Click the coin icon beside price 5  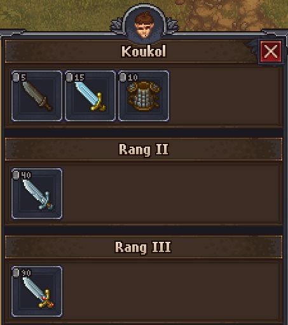pos(16,77)
